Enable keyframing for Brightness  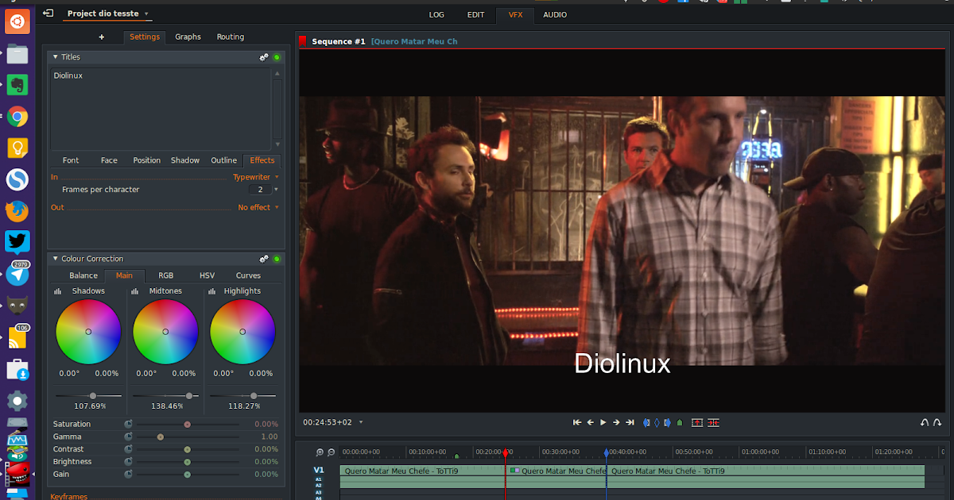click(128, 462)
